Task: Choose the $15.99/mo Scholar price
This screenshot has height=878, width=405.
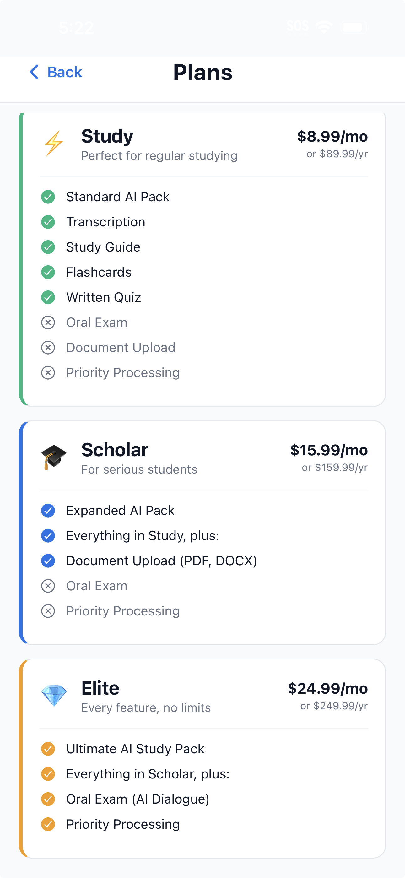Action: (x=329, y=450)
